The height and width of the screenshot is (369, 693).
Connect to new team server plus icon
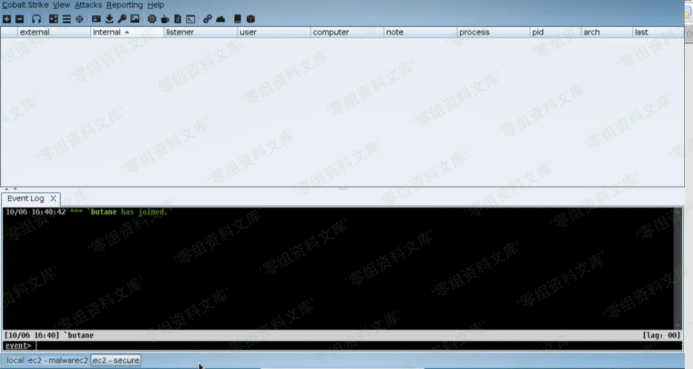click(x=8, y=19)
